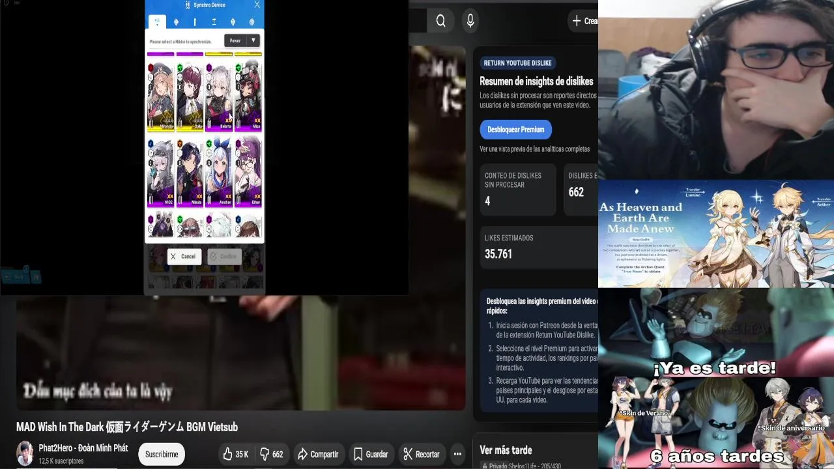Click the Cancel button in Synchro Device

(x=184, y=257)
